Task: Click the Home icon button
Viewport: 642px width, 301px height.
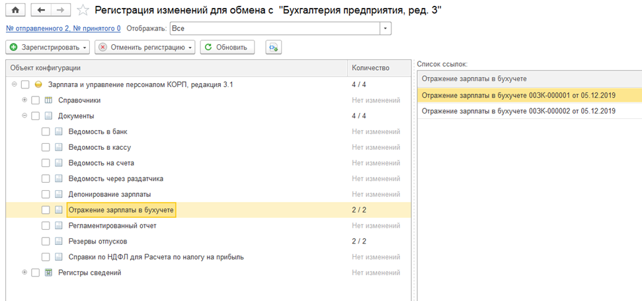Action: 16,10
